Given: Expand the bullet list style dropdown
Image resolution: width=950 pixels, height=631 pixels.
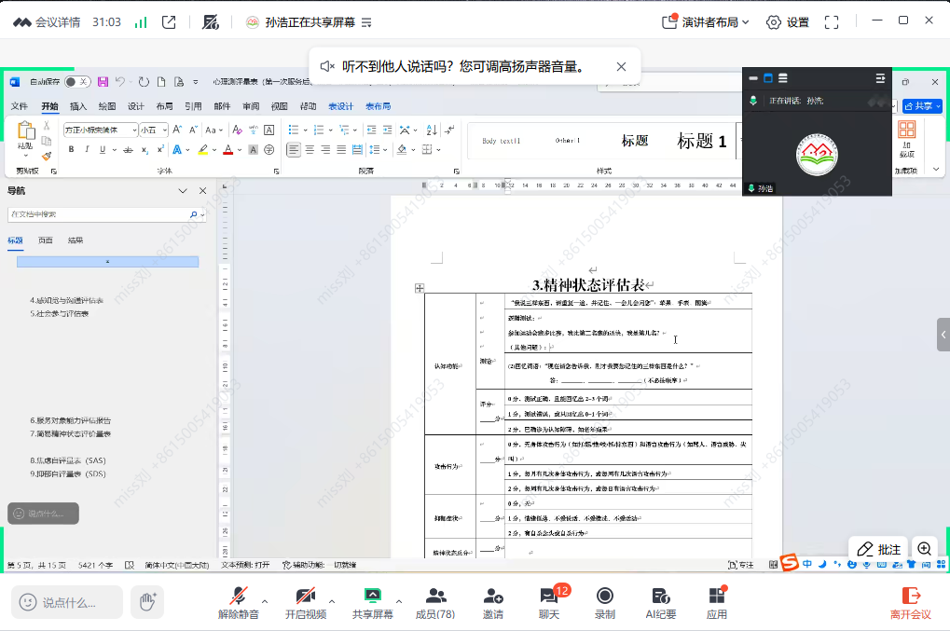Looking at the screenshot, I should (305, 130).
